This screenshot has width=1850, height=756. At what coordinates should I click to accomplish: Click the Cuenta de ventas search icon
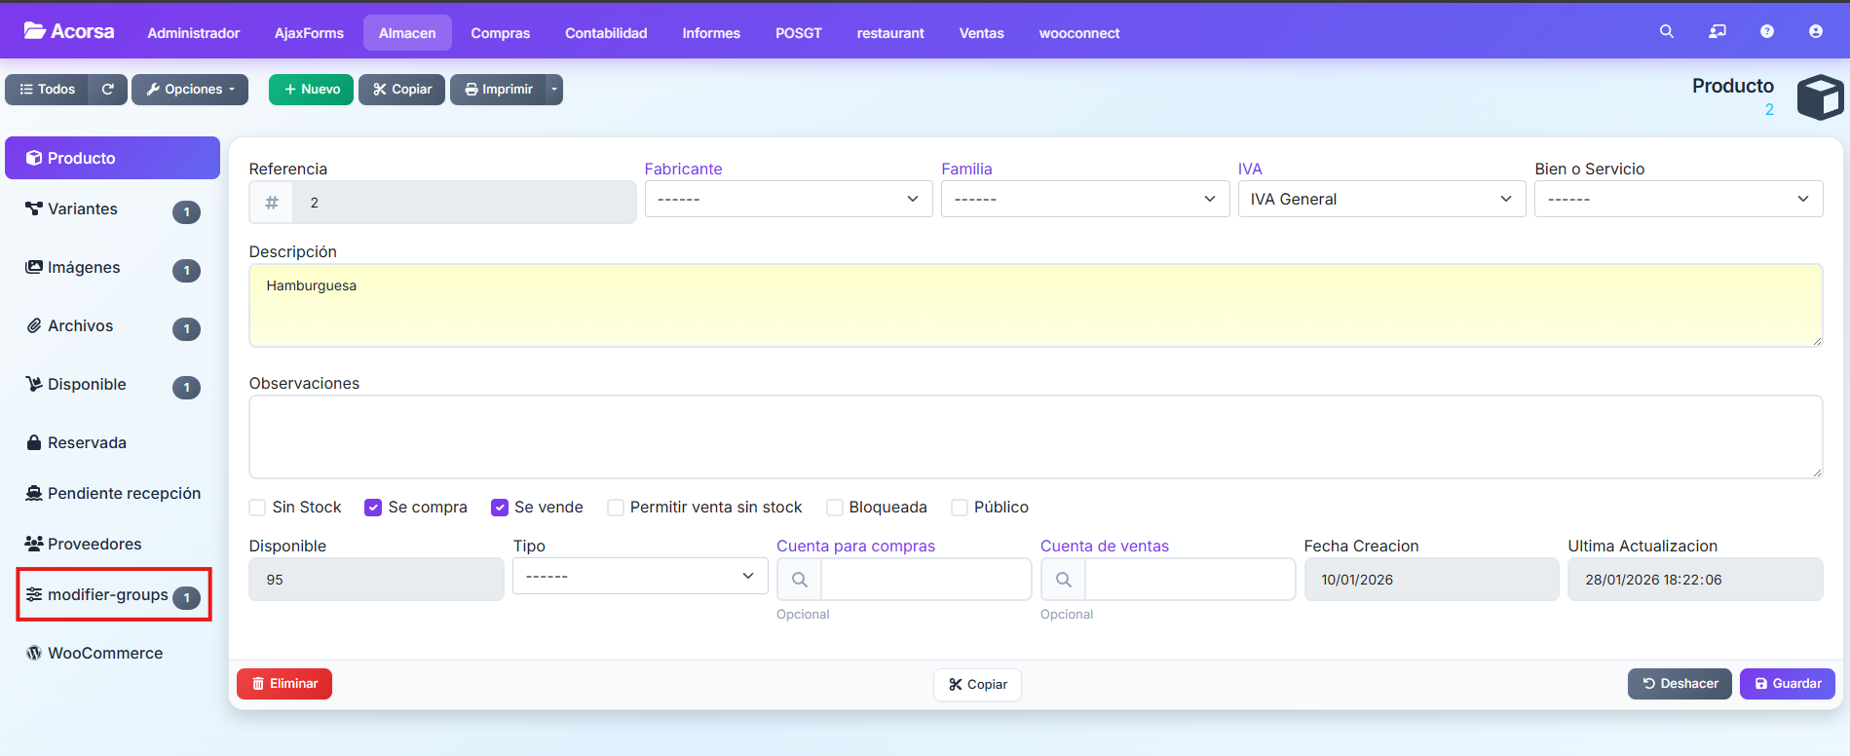(x=1063, y=580)
